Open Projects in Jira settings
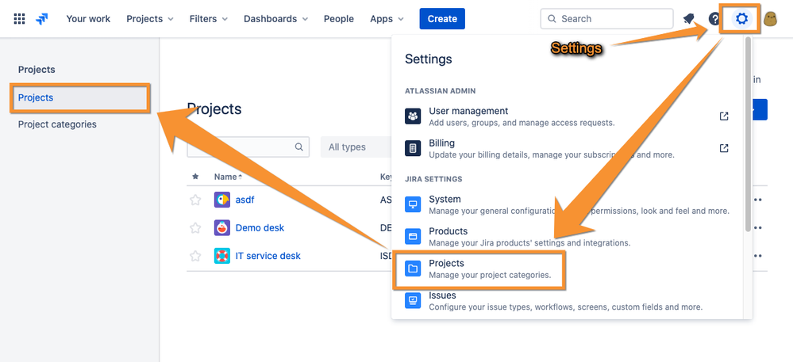The height and width of the screenshot is (362, 793). tap(568, 269)
